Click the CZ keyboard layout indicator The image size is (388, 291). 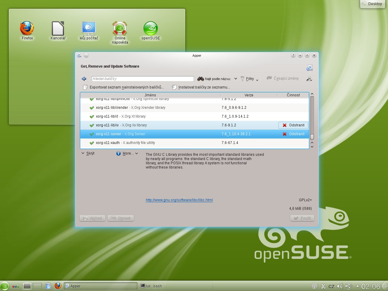332,286
